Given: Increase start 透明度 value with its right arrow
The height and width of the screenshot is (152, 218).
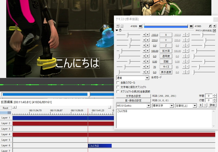Looking at the screenshot, I should pyautogui.click(x=148, y=56).
